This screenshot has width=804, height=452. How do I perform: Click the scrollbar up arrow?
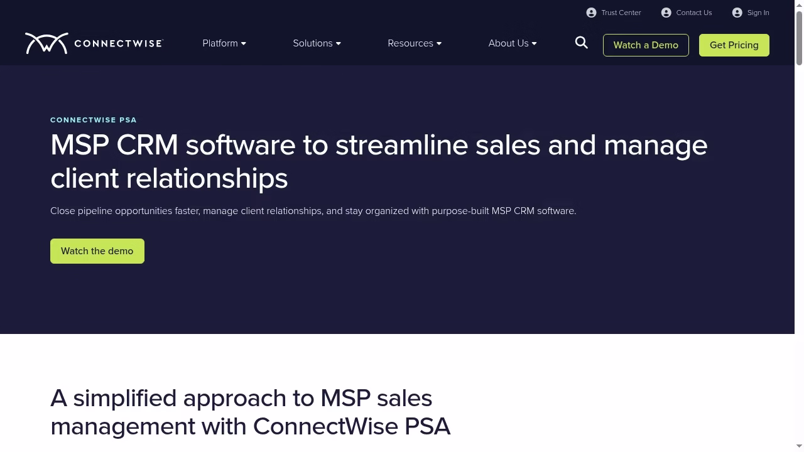[x=799, y=5]
